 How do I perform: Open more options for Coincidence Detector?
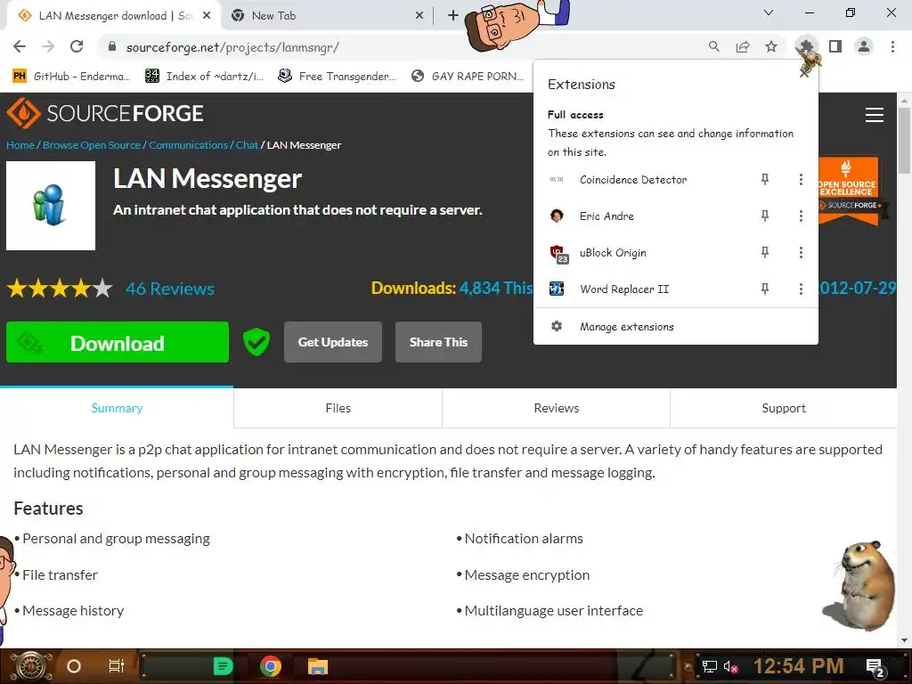coord(801,180)
